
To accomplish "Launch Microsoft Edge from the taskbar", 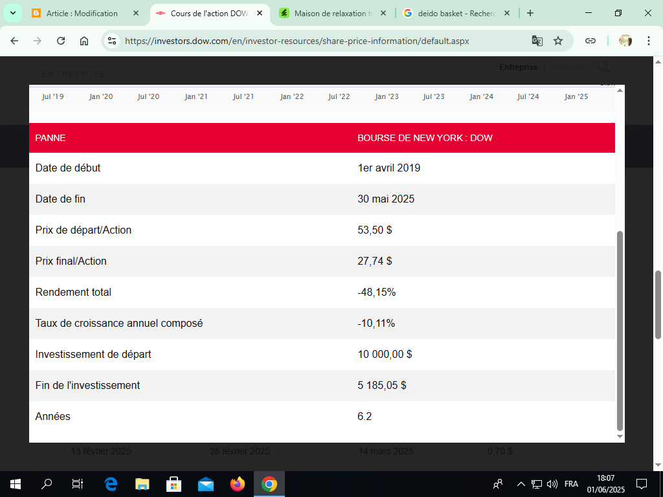I will click(x=111, y=484).
